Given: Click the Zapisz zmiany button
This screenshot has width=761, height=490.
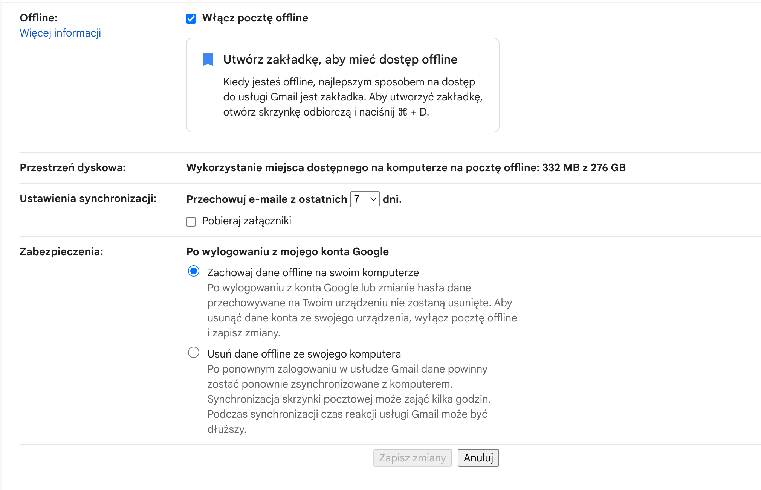Looking at the screenshot, I should point(413,458).
